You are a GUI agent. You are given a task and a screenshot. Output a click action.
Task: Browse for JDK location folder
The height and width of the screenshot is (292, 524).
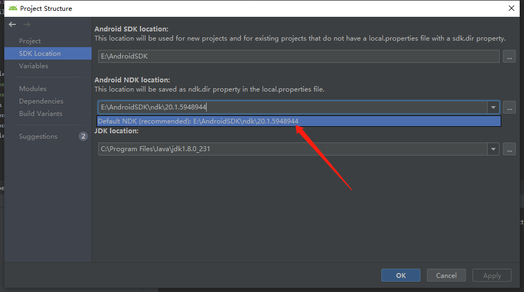point(509,149)
